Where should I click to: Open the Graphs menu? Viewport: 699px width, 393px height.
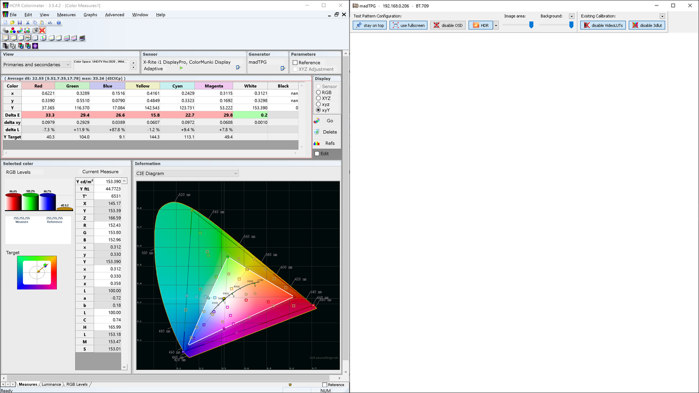tap(90, 15)
